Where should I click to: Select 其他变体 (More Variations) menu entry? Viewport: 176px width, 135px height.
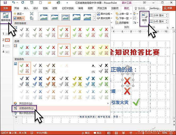[x=25, y=103]
